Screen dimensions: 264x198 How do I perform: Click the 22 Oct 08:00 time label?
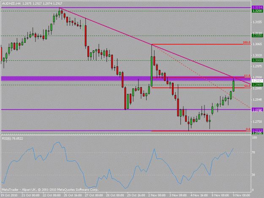coord(52,195)
